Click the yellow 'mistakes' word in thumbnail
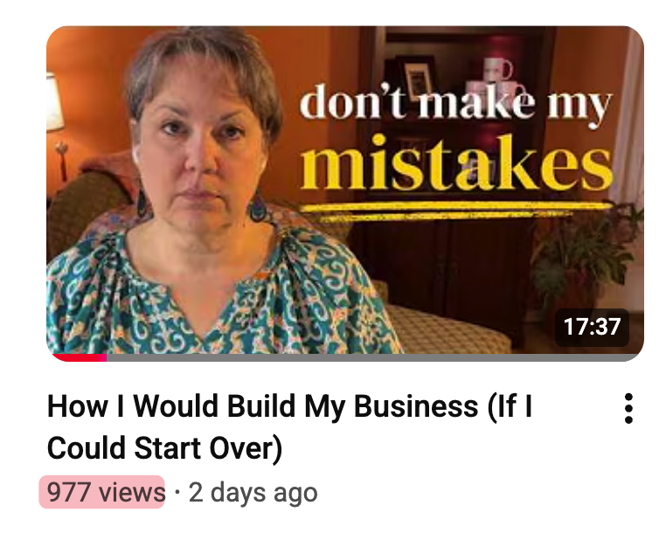 456,163
